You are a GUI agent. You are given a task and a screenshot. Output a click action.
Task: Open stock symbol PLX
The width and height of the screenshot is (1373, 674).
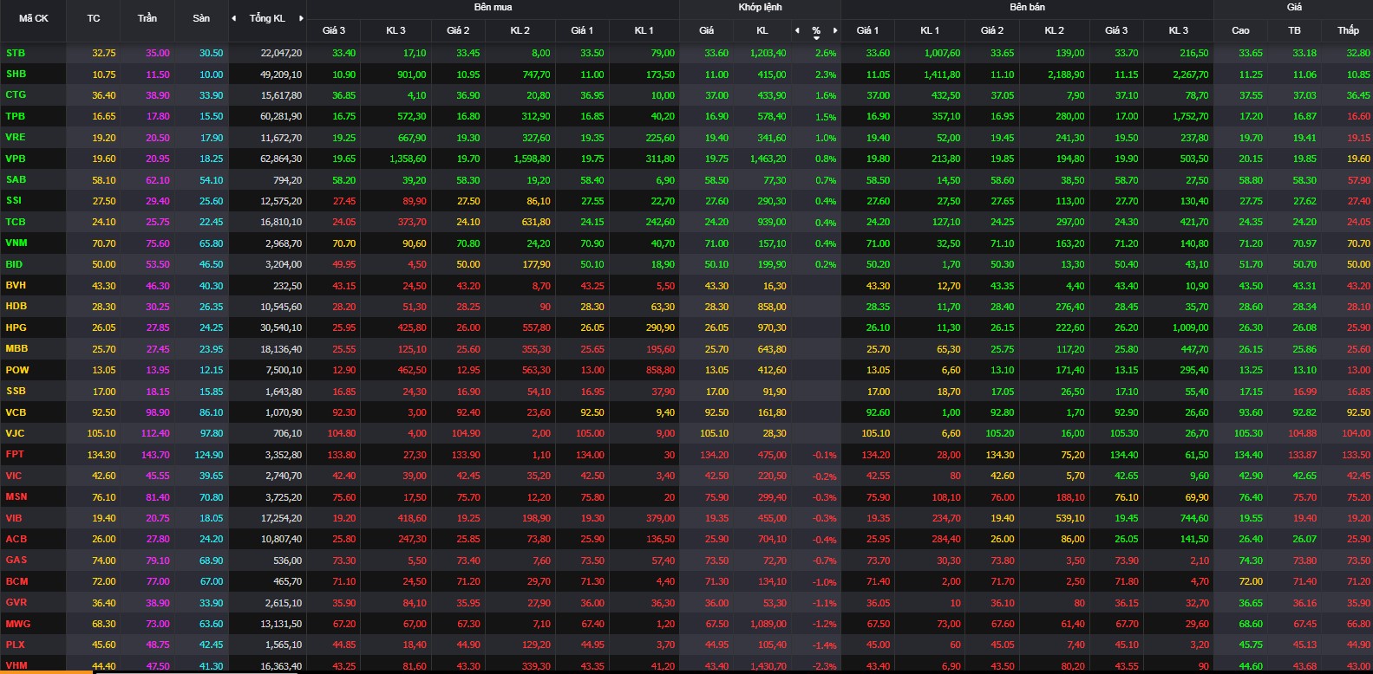(x=16, y=645)
